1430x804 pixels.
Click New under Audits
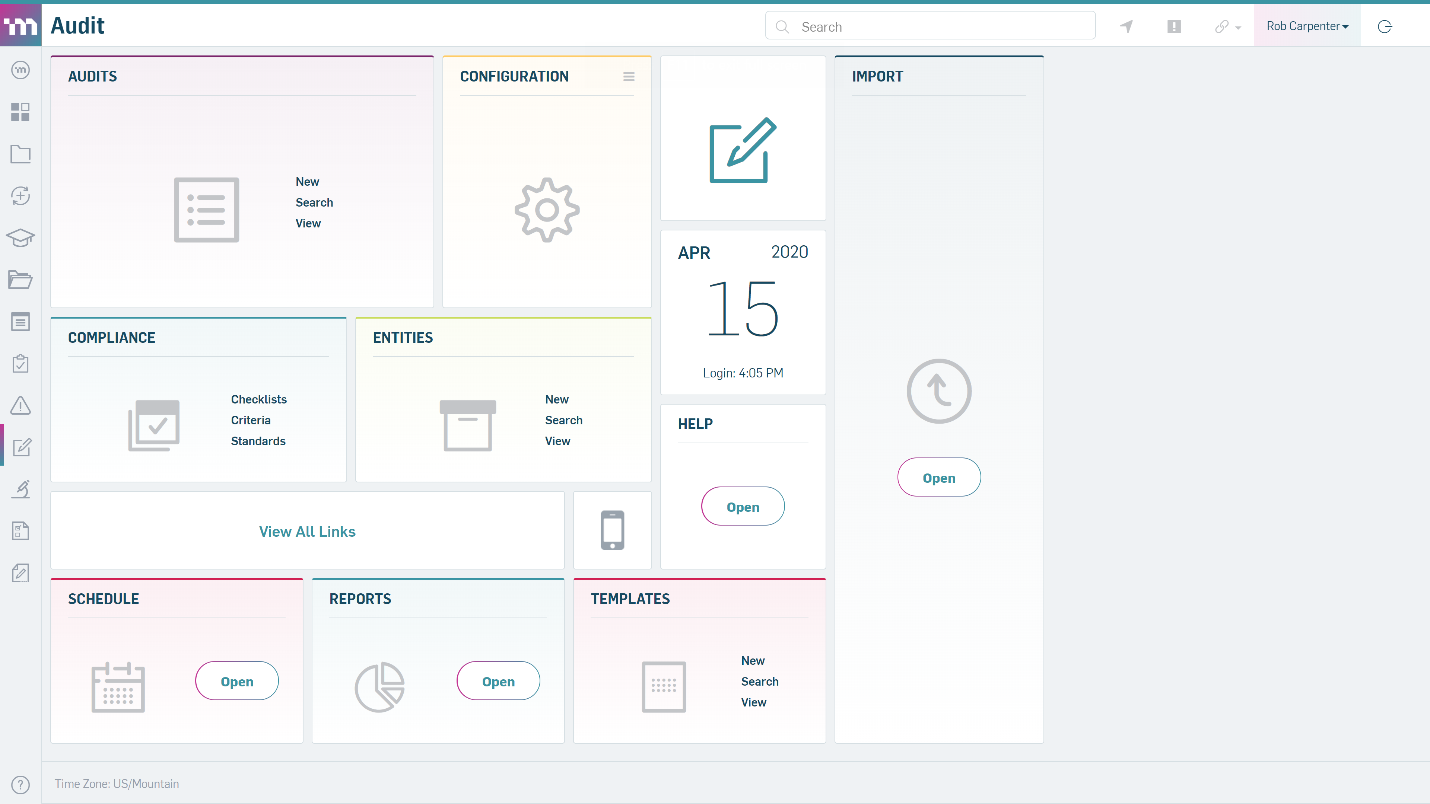[x=307, y=181]
